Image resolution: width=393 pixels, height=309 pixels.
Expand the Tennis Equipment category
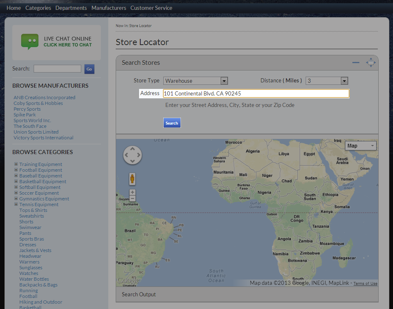(16, 204)
